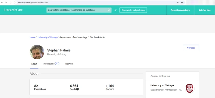Click the browser back arrow
Image resolution: width=215 pixels, height=98 pixels.
click(2, 2)
